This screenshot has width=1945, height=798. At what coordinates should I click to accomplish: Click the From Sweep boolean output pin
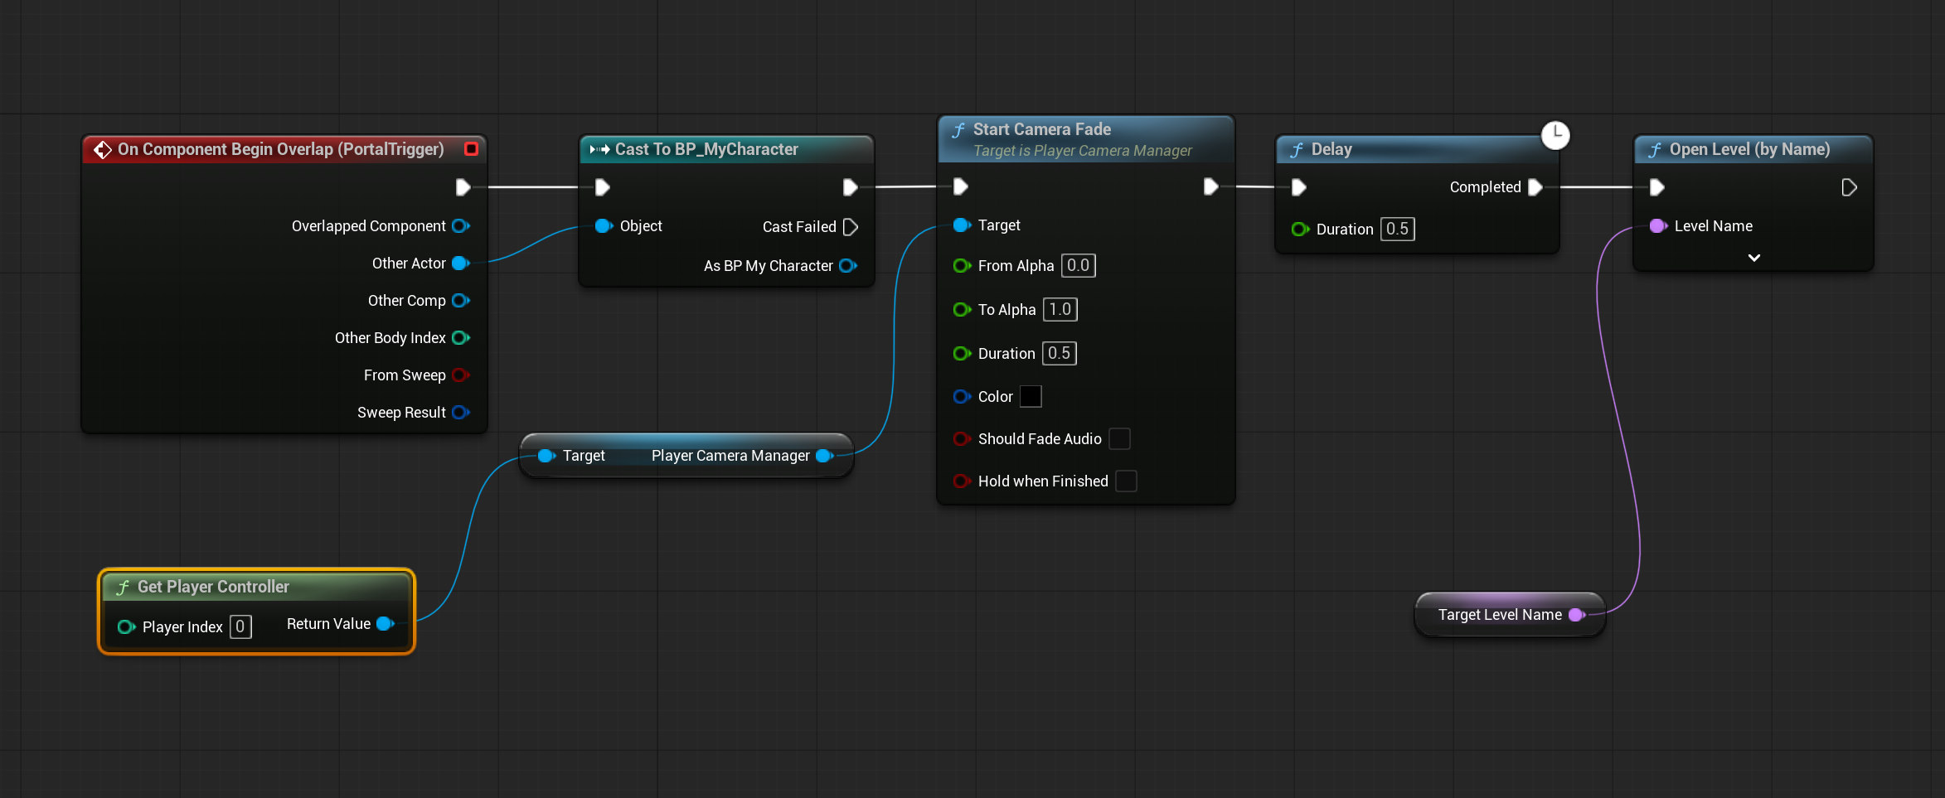tap(461, 375)
